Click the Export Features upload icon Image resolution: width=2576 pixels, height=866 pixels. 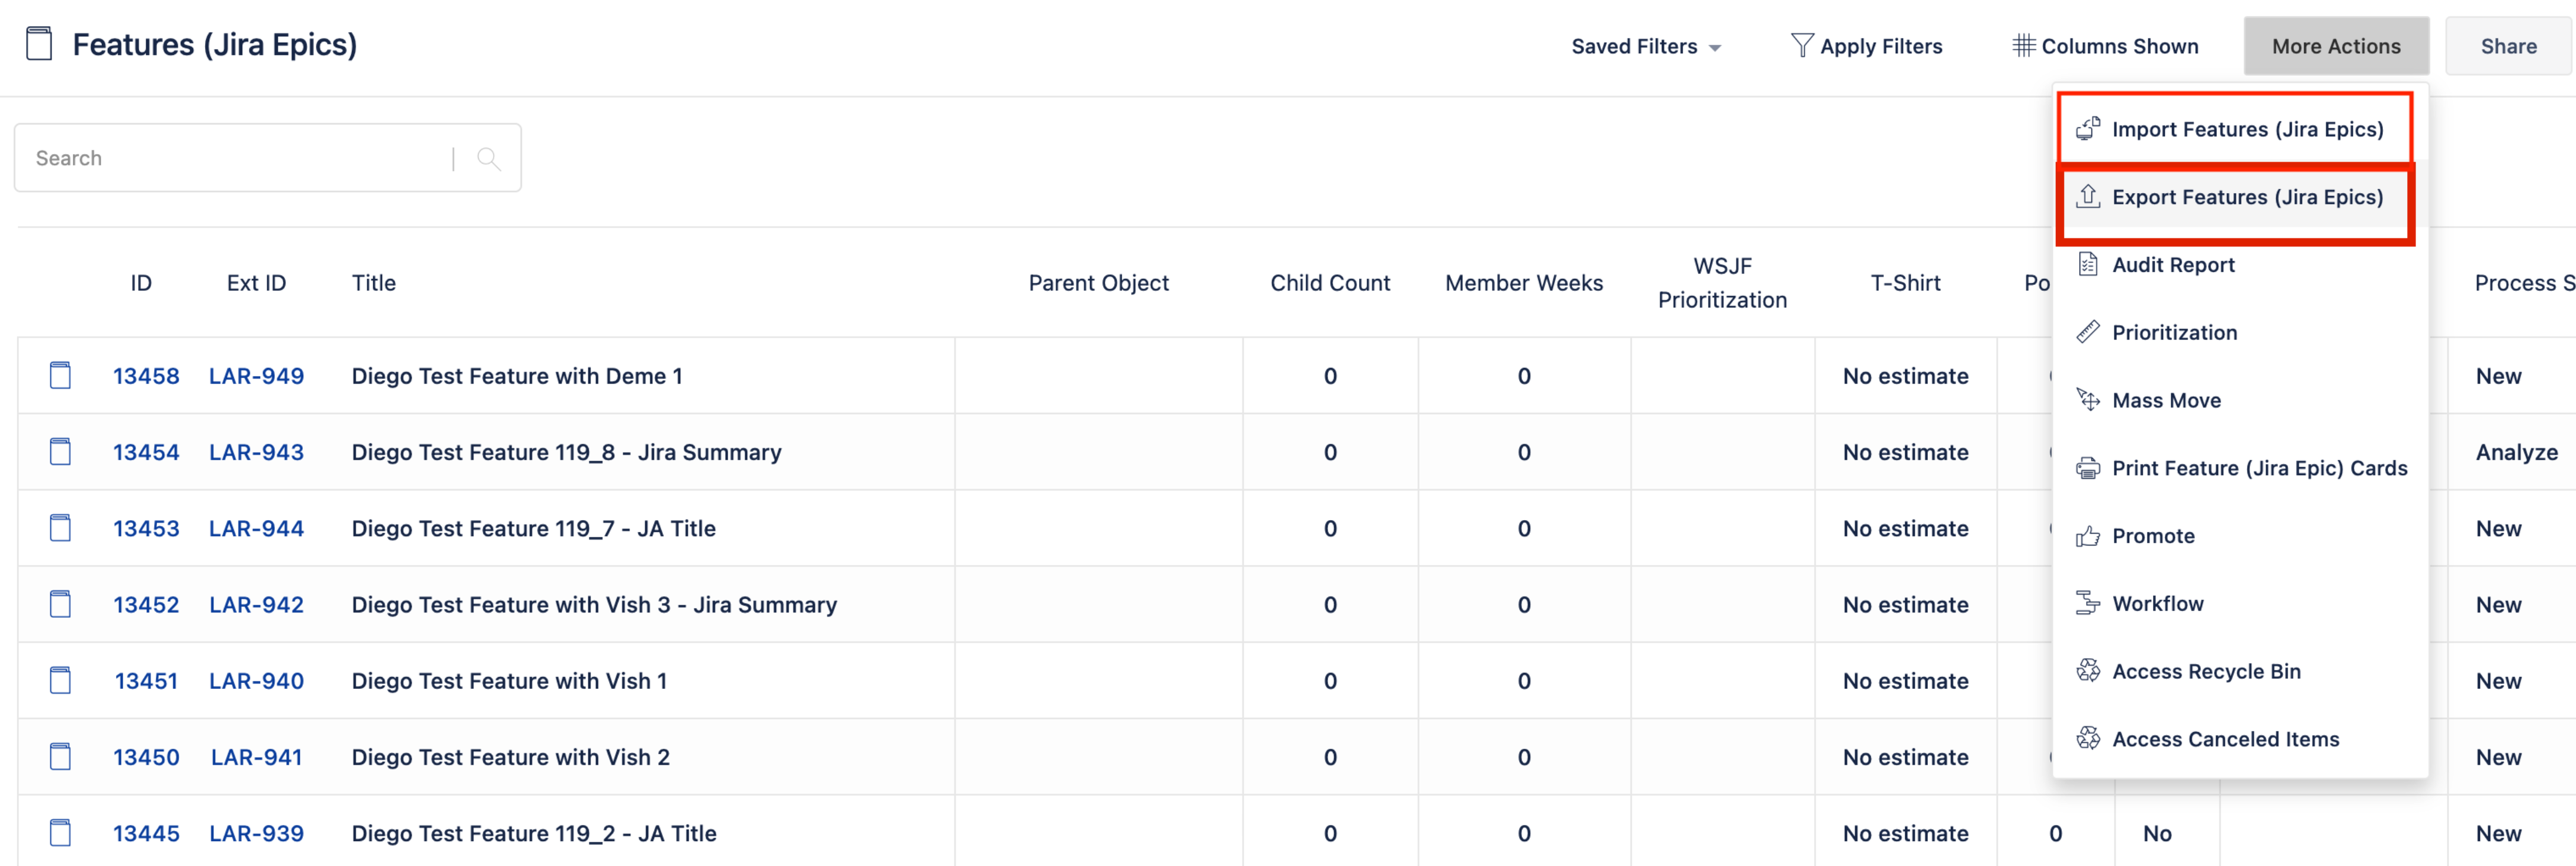pos(2087,196)
